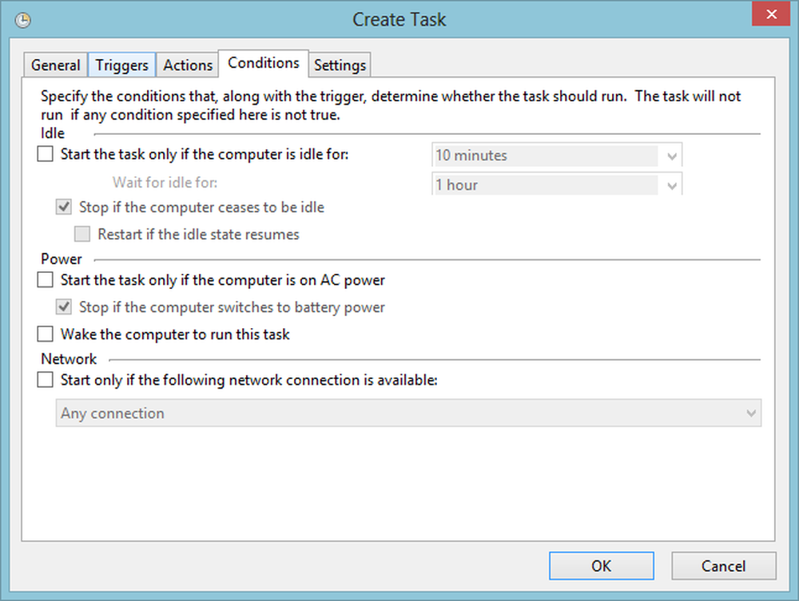This screenshot has height=601, width=799.
Task: Open the Triggers tab
Action: point(121,65)
